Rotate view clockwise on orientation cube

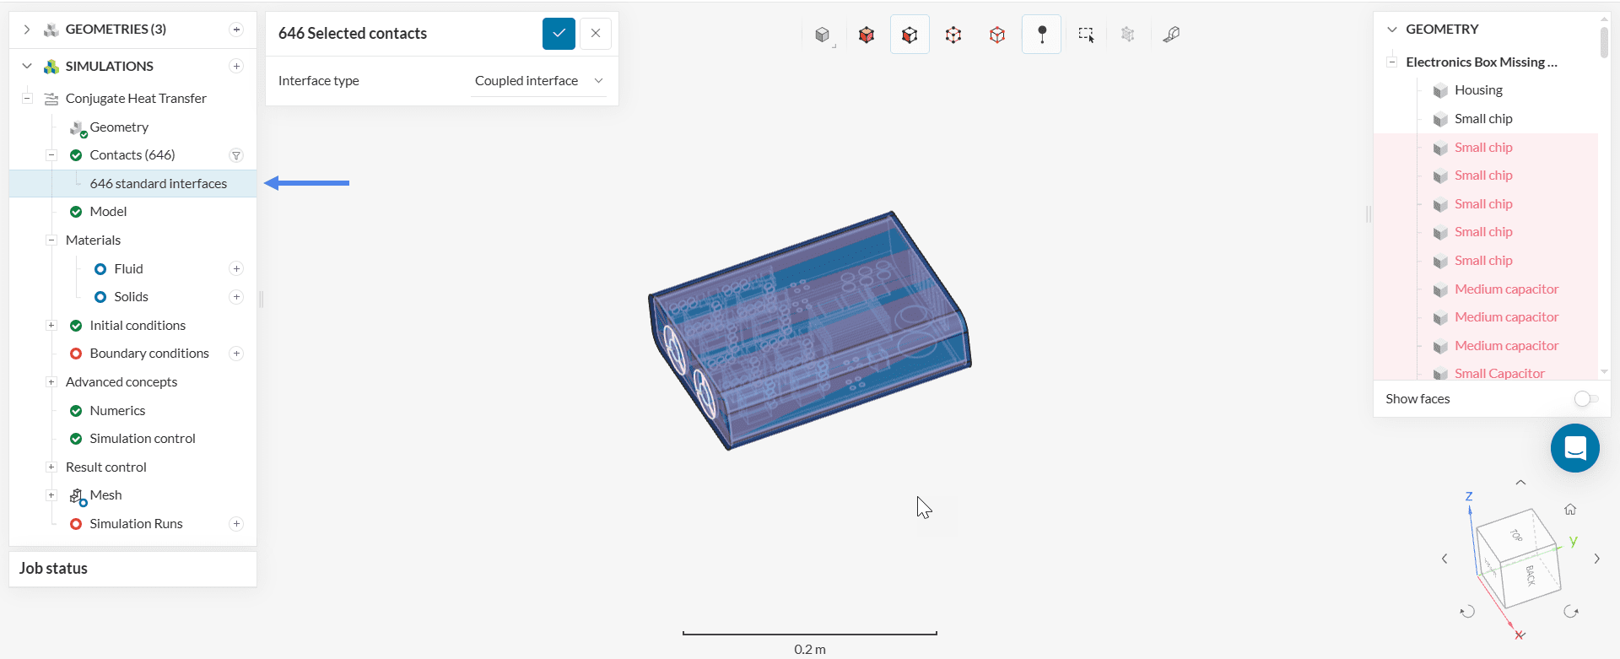(x=1570, y=612)
